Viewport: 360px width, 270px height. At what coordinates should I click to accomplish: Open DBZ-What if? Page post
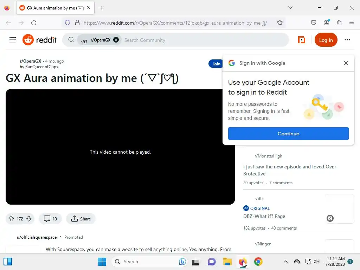(264, 216)
